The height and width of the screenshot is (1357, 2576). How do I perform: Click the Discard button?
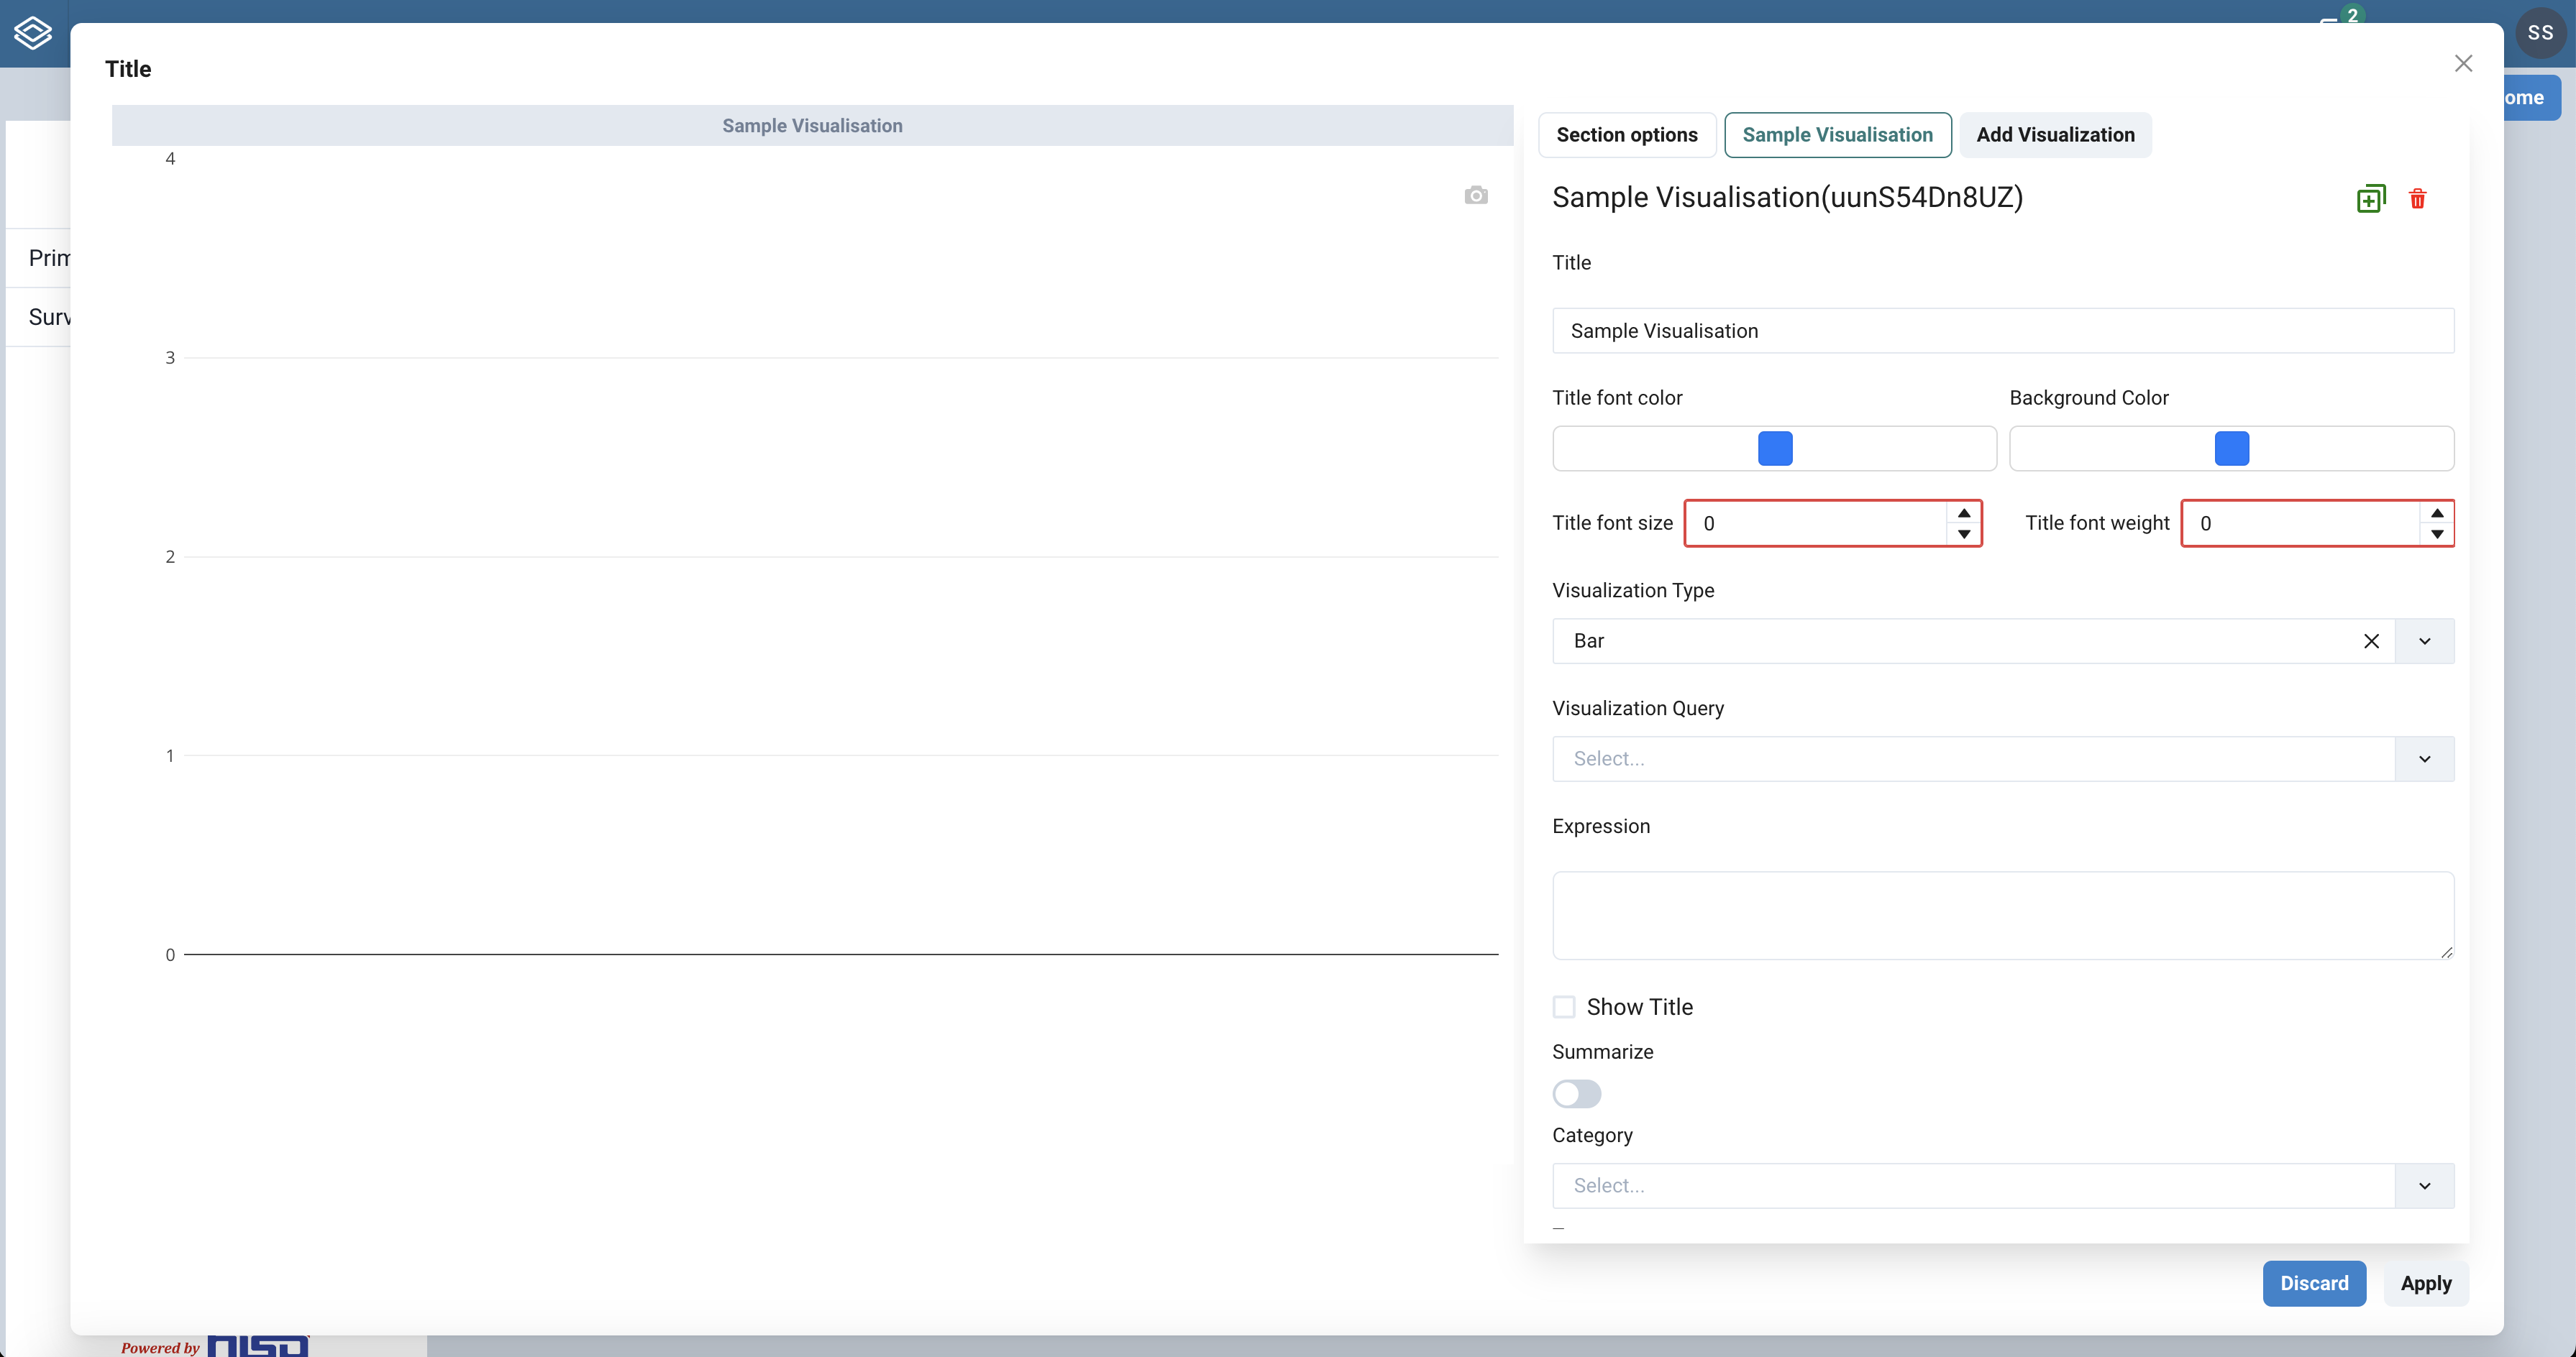[2314, 1284]
